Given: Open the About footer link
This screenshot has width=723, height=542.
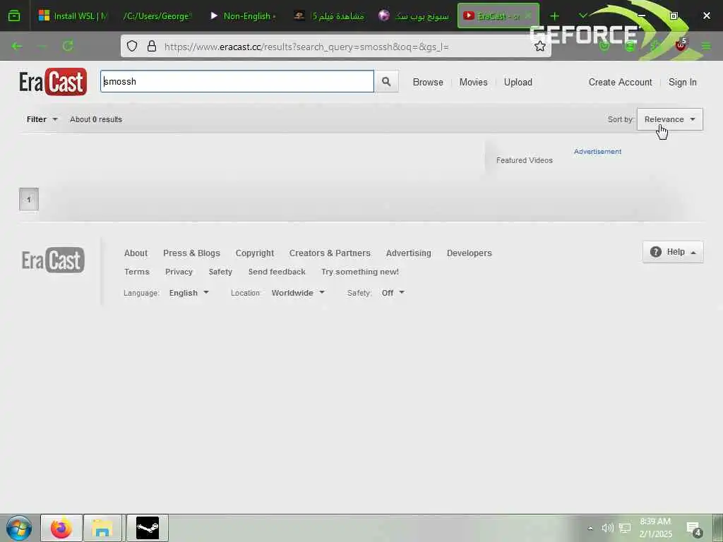Looking at the screenshot, I should 136,253.
